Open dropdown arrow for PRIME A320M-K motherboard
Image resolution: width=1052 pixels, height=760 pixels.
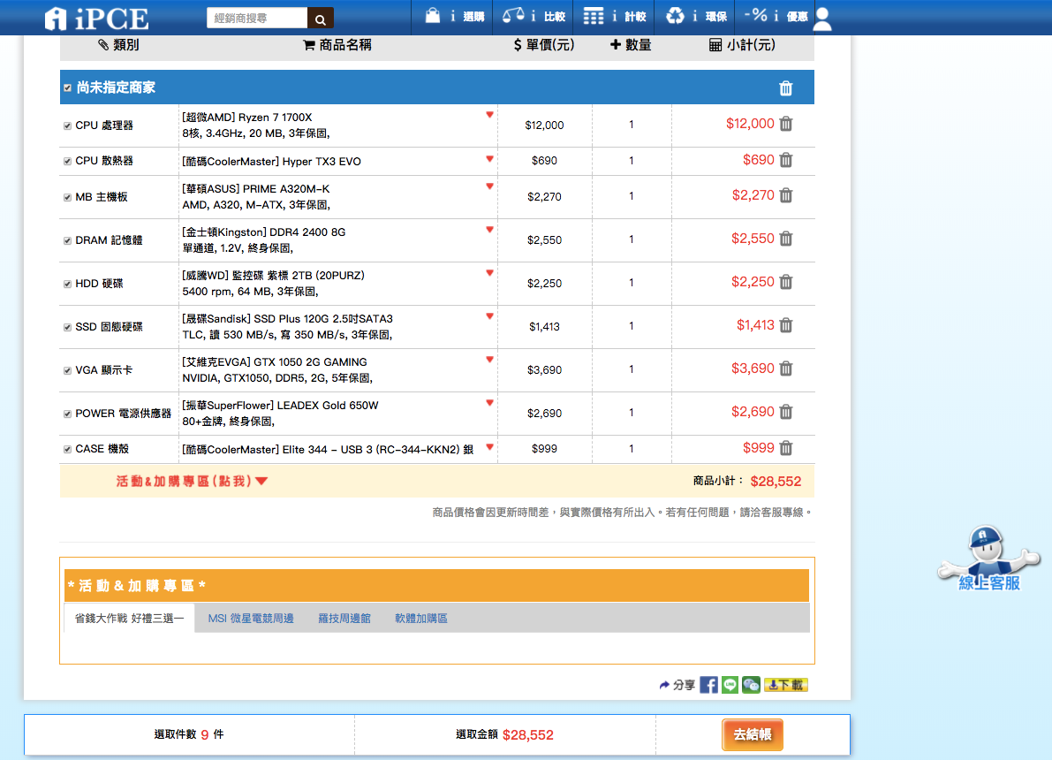(489, 186)
